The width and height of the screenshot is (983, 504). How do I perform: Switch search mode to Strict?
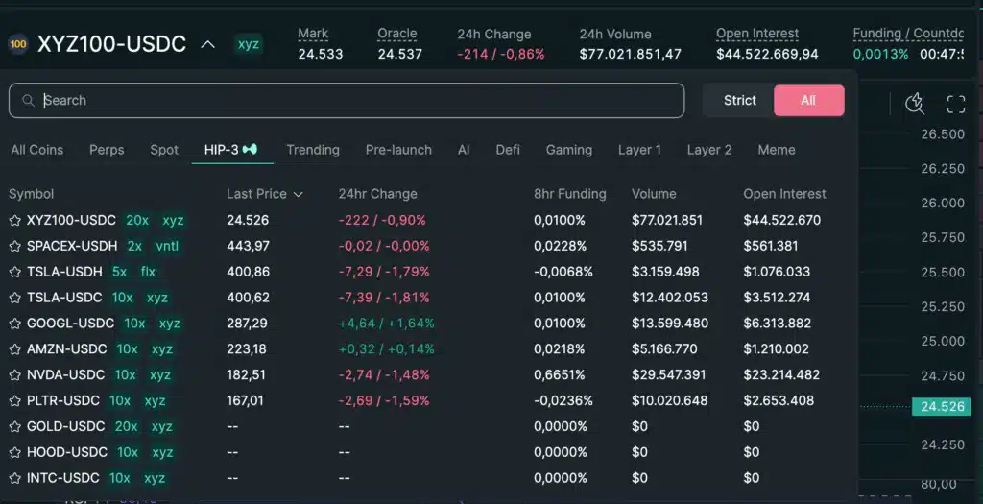739,101
